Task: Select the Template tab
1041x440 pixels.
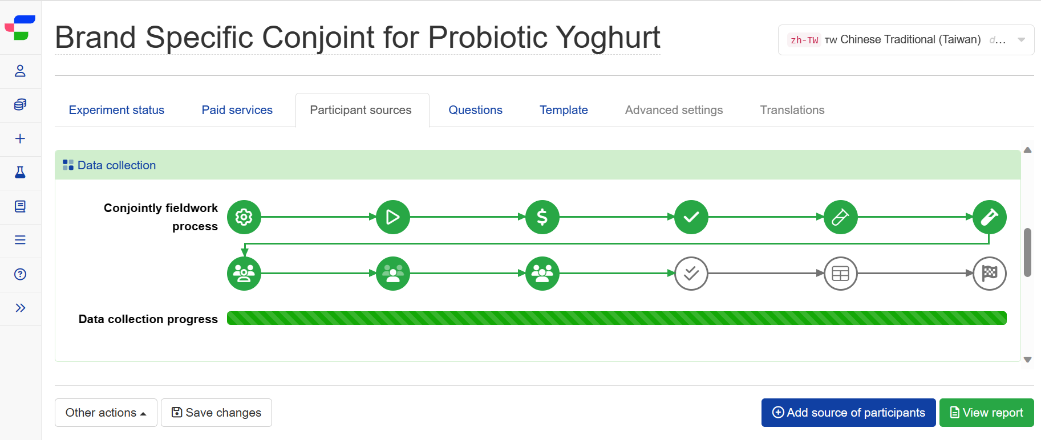Action: [x=564, y=110]
